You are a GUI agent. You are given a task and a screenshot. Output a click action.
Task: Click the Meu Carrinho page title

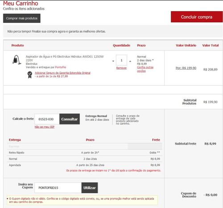click(x=21, y=3)
